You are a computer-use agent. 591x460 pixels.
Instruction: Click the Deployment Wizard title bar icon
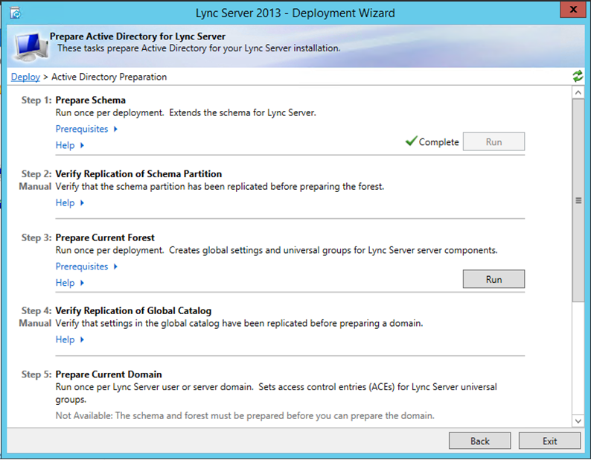point(16,13)
